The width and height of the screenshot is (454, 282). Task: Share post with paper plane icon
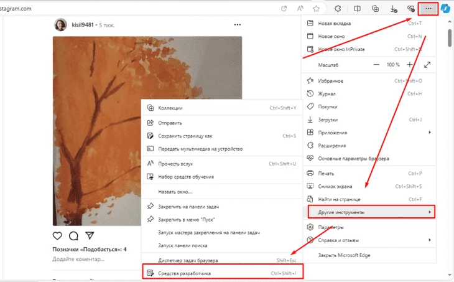90,236
